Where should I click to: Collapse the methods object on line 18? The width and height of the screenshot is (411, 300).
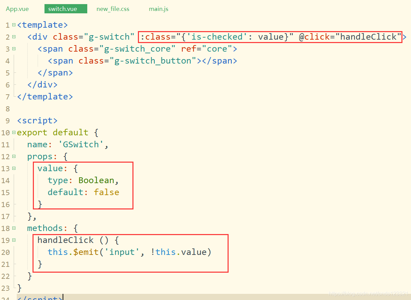pyautogui.click(x=14, y=228)
